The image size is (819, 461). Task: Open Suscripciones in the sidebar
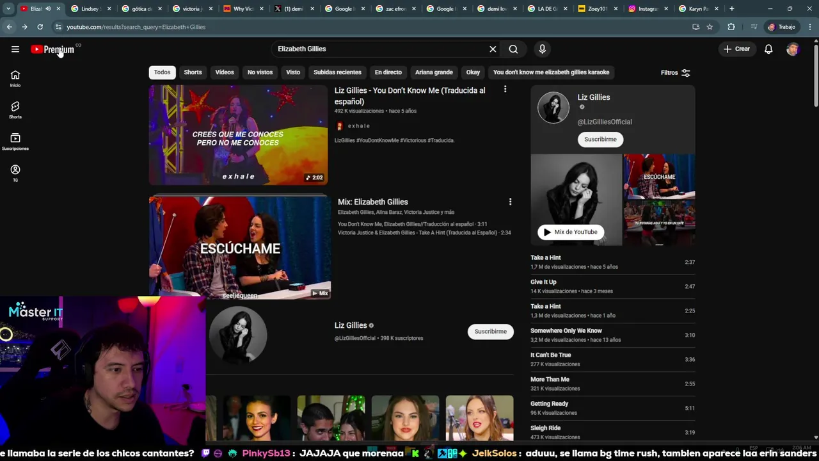point(15,142)
